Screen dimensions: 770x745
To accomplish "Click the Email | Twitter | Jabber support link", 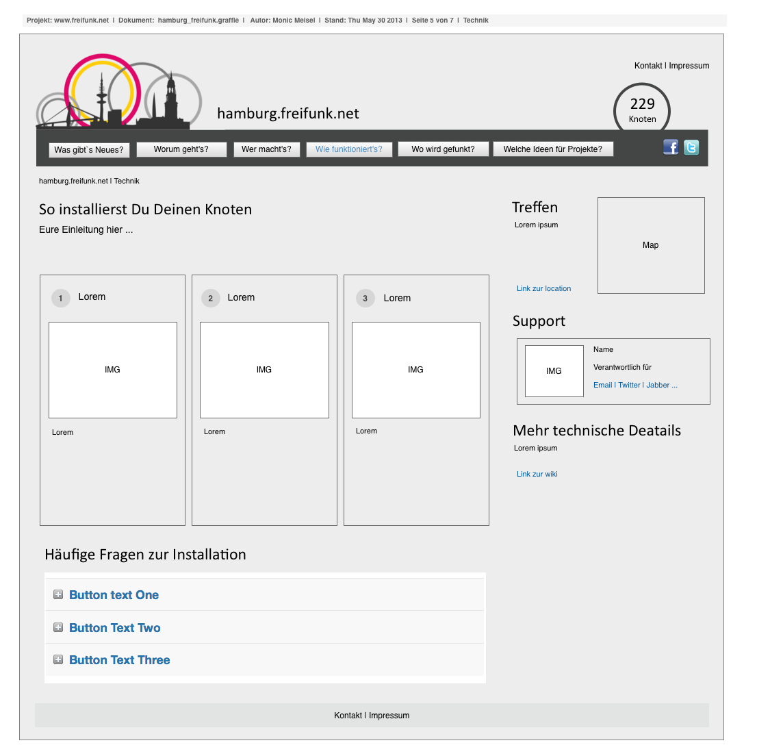I will (x=635, y=385).
